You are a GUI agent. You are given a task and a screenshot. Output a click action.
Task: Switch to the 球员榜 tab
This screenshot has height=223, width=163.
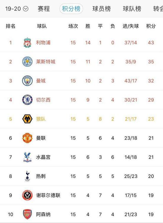coord(102,9)
